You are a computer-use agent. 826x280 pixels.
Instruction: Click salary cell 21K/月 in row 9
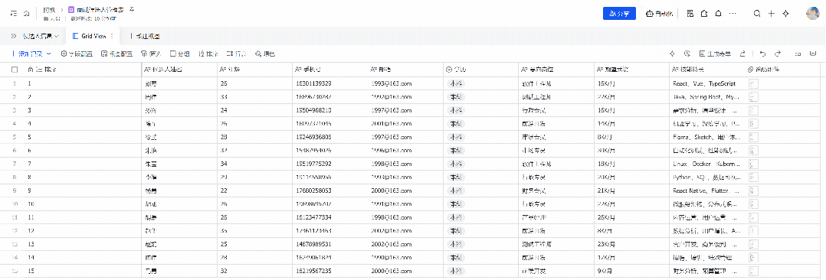click(631, 190)
